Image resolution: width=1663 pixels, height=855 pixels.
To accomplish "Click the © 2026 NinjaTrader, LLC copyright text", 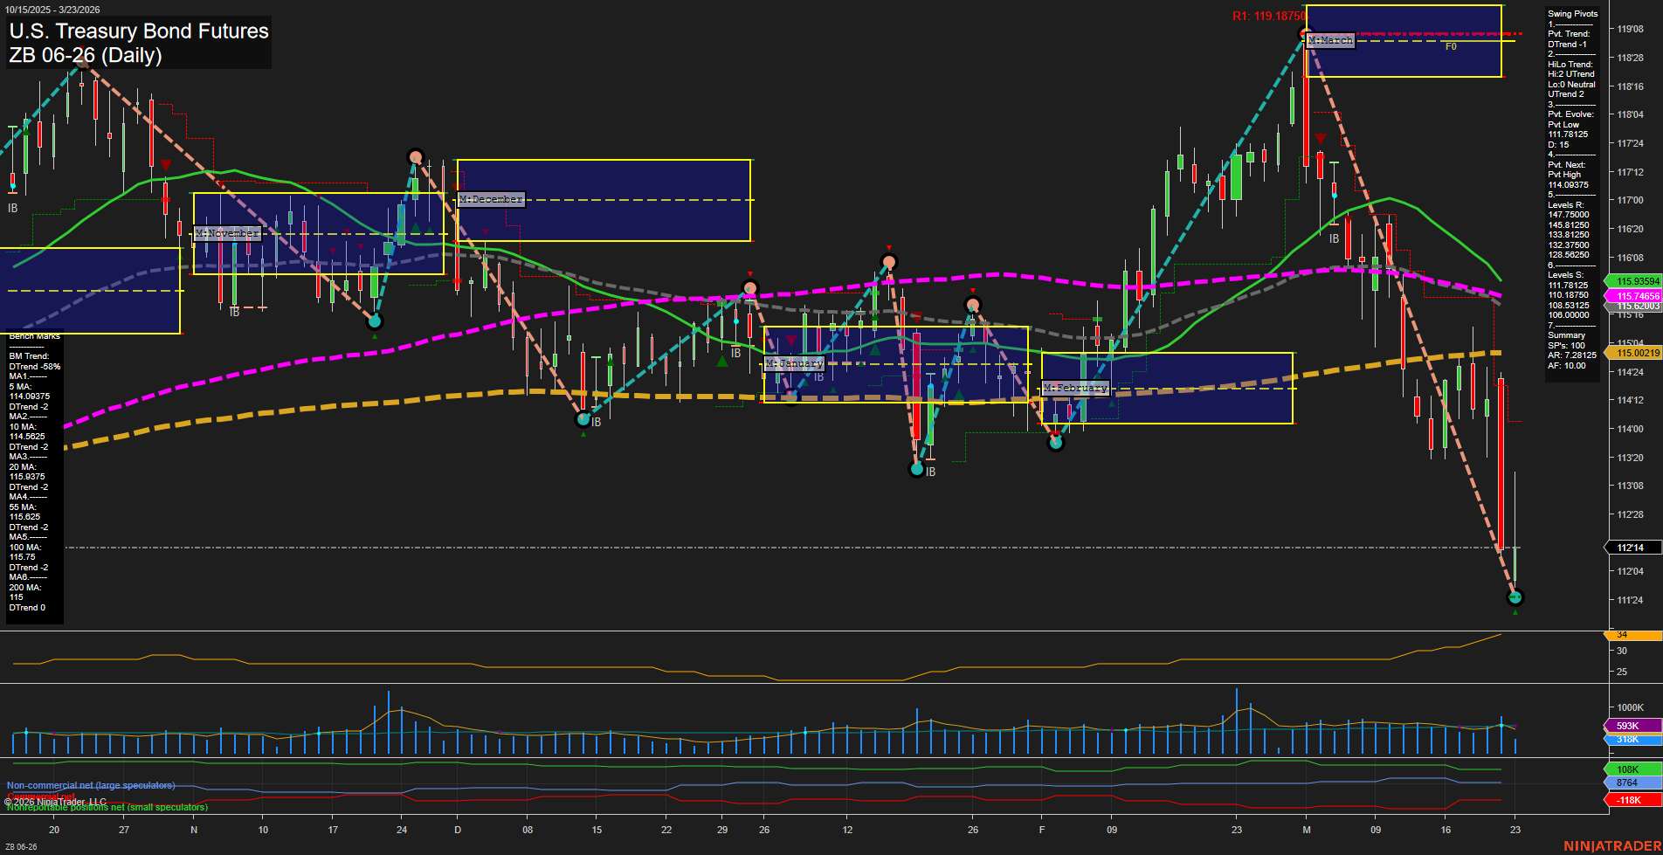I will coord(57,801).
